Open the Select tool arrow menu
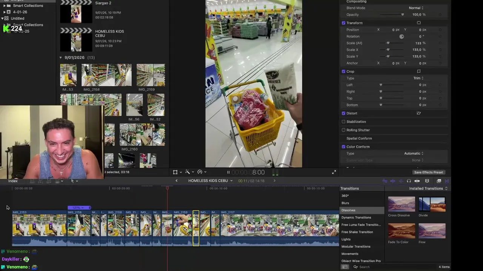The image size is (483, 271). pyautogui.click(x=74, y=181)
